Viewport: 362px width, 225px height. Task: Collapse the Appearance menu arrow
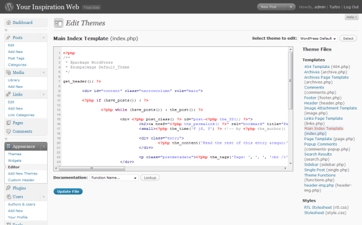[43, 146]
